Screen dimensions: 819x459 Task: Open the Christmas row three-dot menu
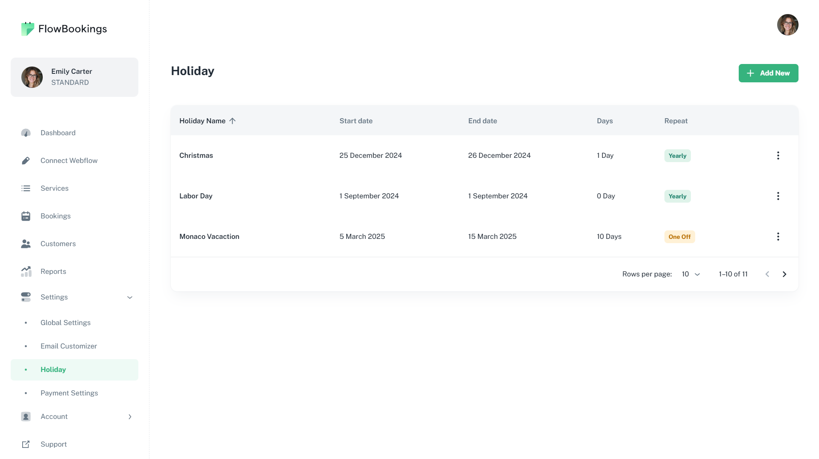tap(778, 156)
